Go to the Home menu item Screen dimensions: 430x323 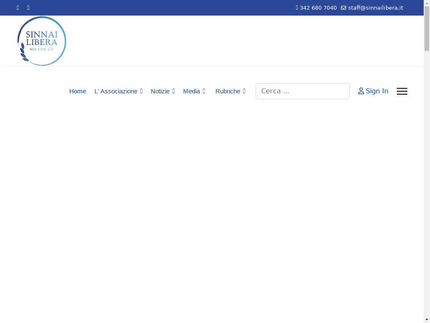tap(78, 91)
